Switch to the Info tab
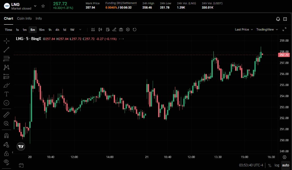This screenshot has width=292, height=170. 39,19
